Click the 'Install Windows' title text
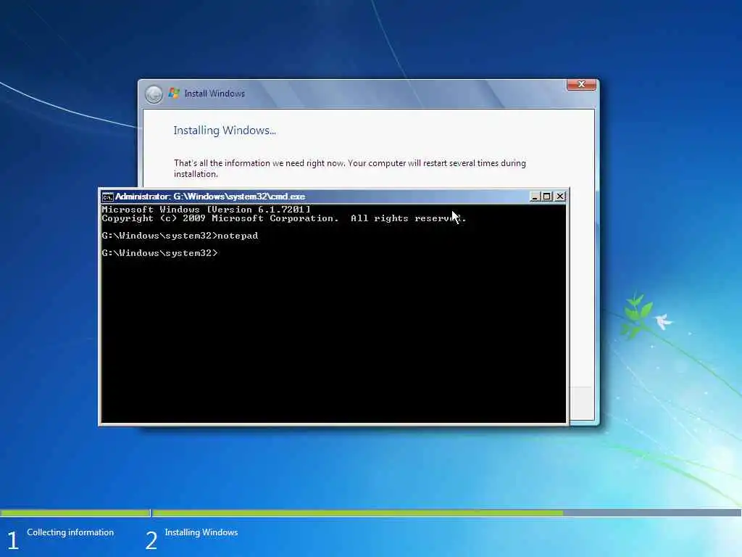Image resolution: width=742 pixels, height=557 pixels. point(214,94)
